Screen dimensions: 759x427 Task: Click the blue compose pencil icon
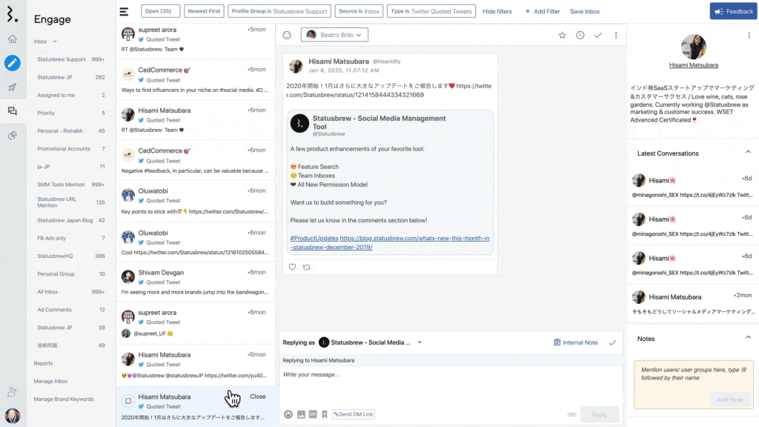coord(12,63)
